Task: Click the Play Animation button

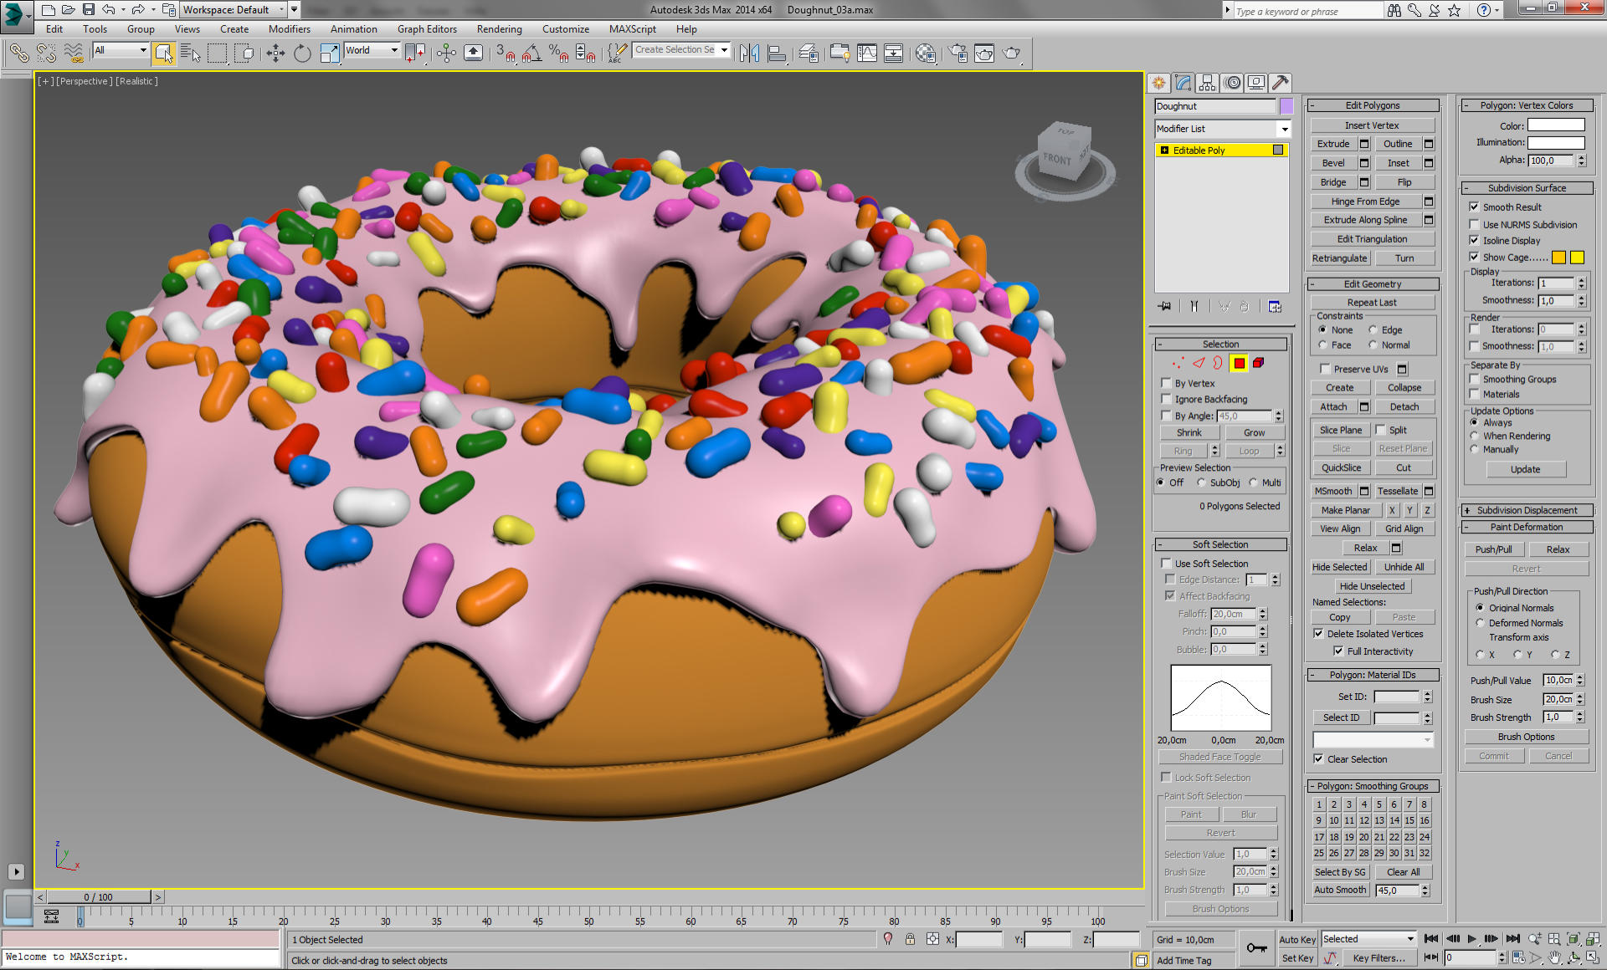Action: pos(1471,939)
